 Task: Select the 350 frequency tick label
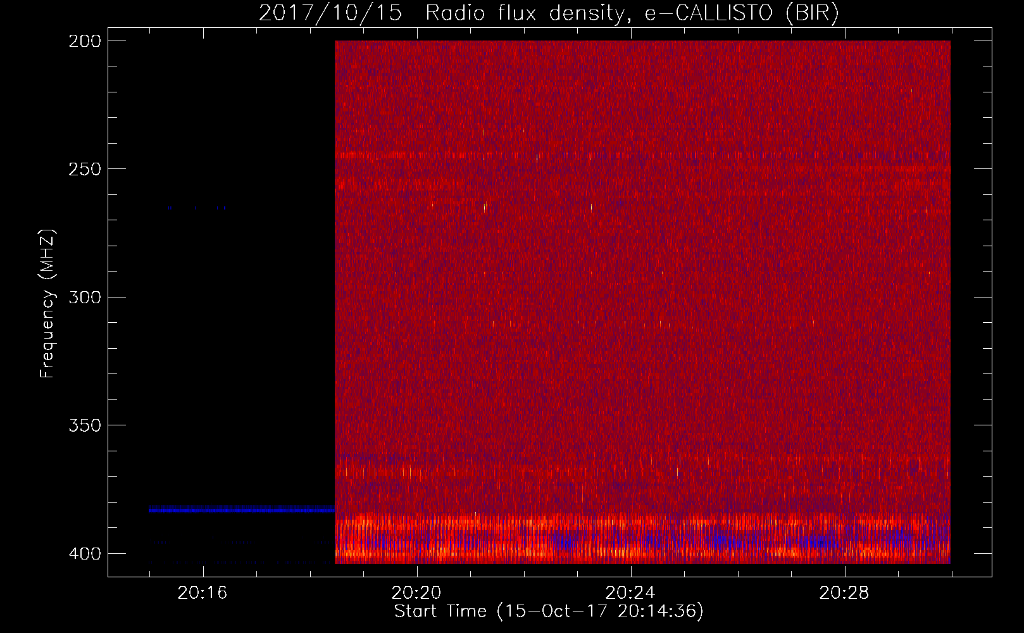click(x=85, y=425)
